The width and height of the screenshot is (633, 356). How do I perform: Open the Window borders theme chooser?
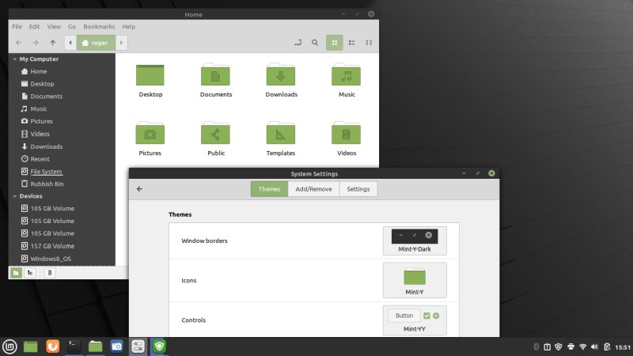click(x=414, y=240)
